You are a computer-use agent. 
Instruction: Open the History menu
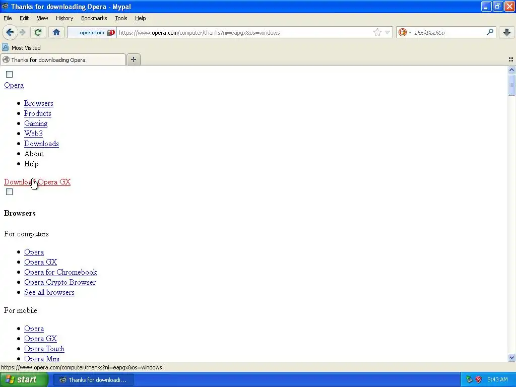[64, 18]
